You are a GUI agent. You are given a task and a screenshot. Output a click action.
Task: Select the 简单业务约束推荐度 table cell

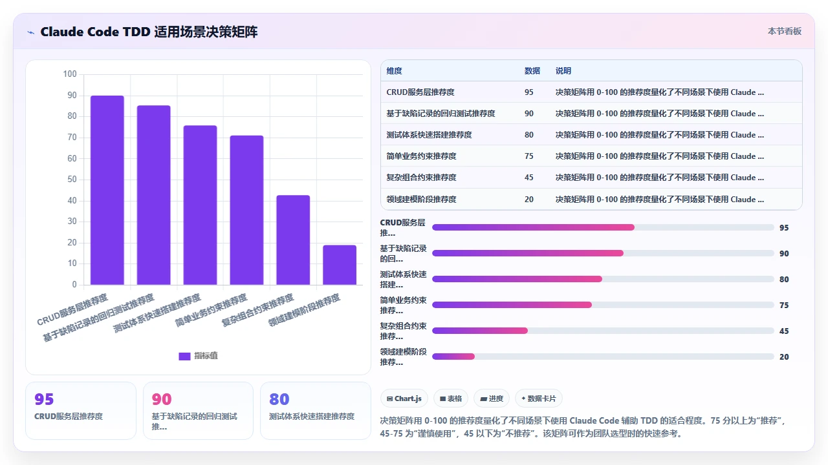421,156
